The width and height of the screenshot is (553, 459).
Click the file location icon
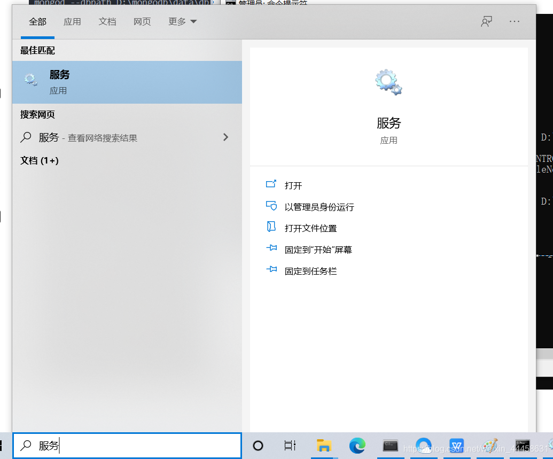[x=271, y=227]
